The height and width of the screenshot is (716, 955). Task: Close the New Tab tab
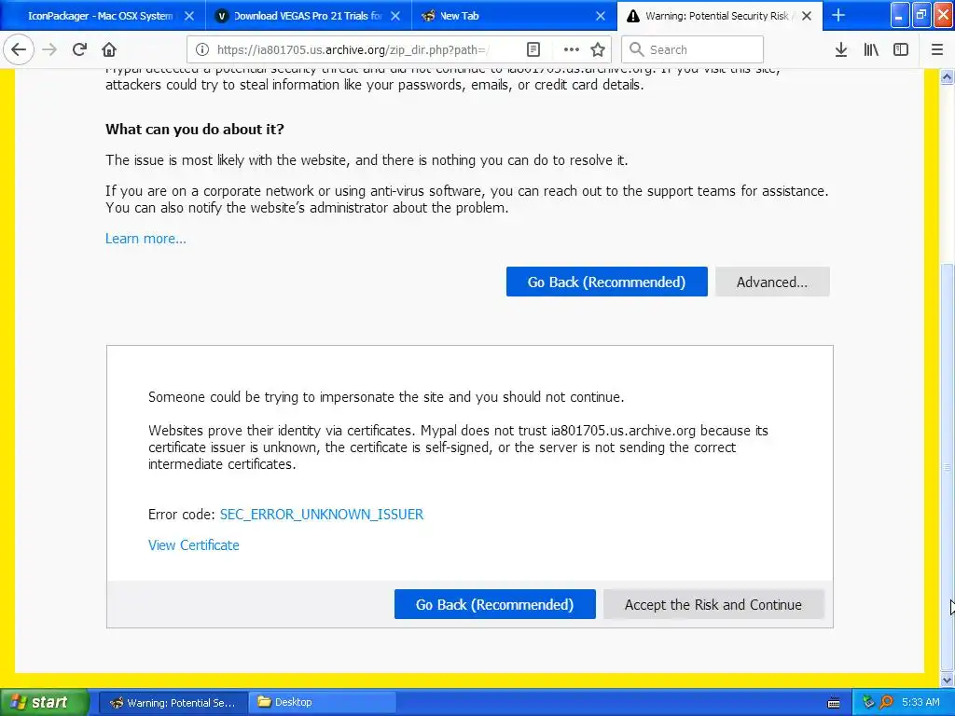(601, 16)
